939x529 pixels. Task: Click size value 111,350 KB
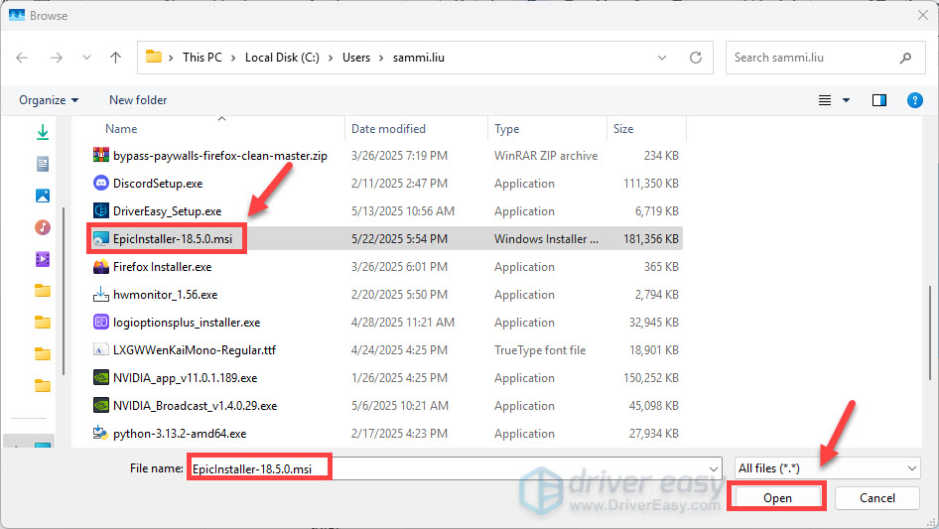651,184
